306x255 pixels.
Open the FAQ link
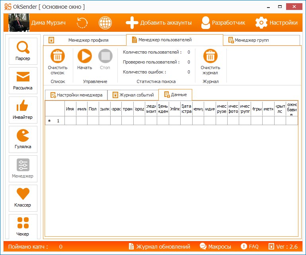(249, 247)
